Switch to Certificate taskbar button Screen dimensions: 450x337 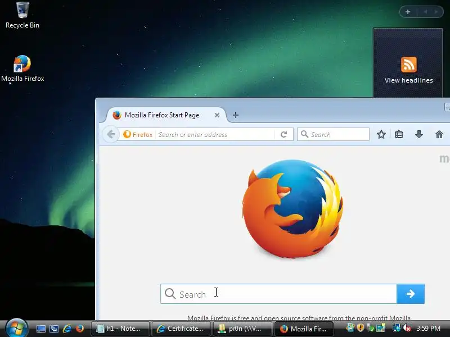tap(181, 329)
